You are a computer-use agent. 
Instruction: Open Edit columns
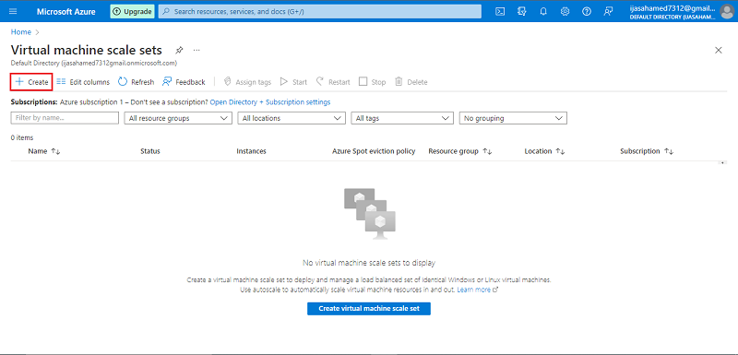point(83,82)
